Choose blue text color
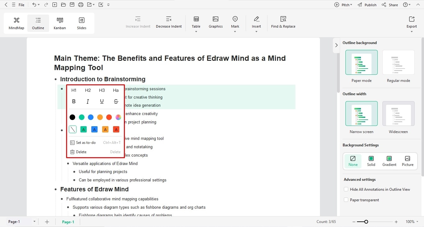 tap(91, 117)
